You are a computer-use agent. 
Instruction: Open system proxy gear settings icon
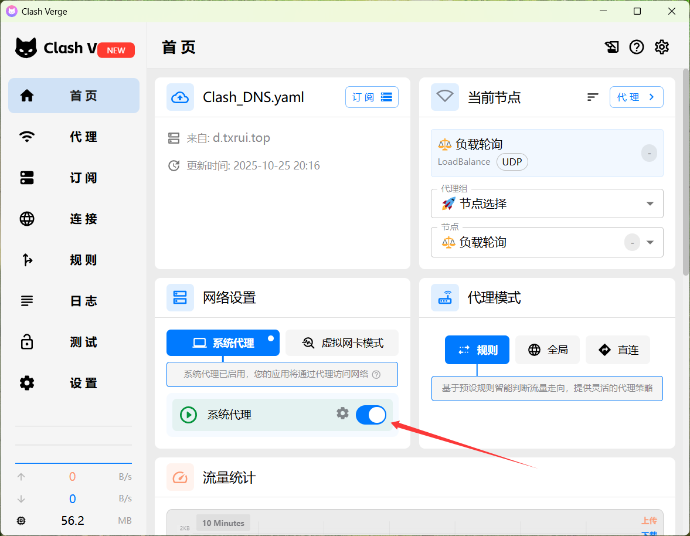342,413
